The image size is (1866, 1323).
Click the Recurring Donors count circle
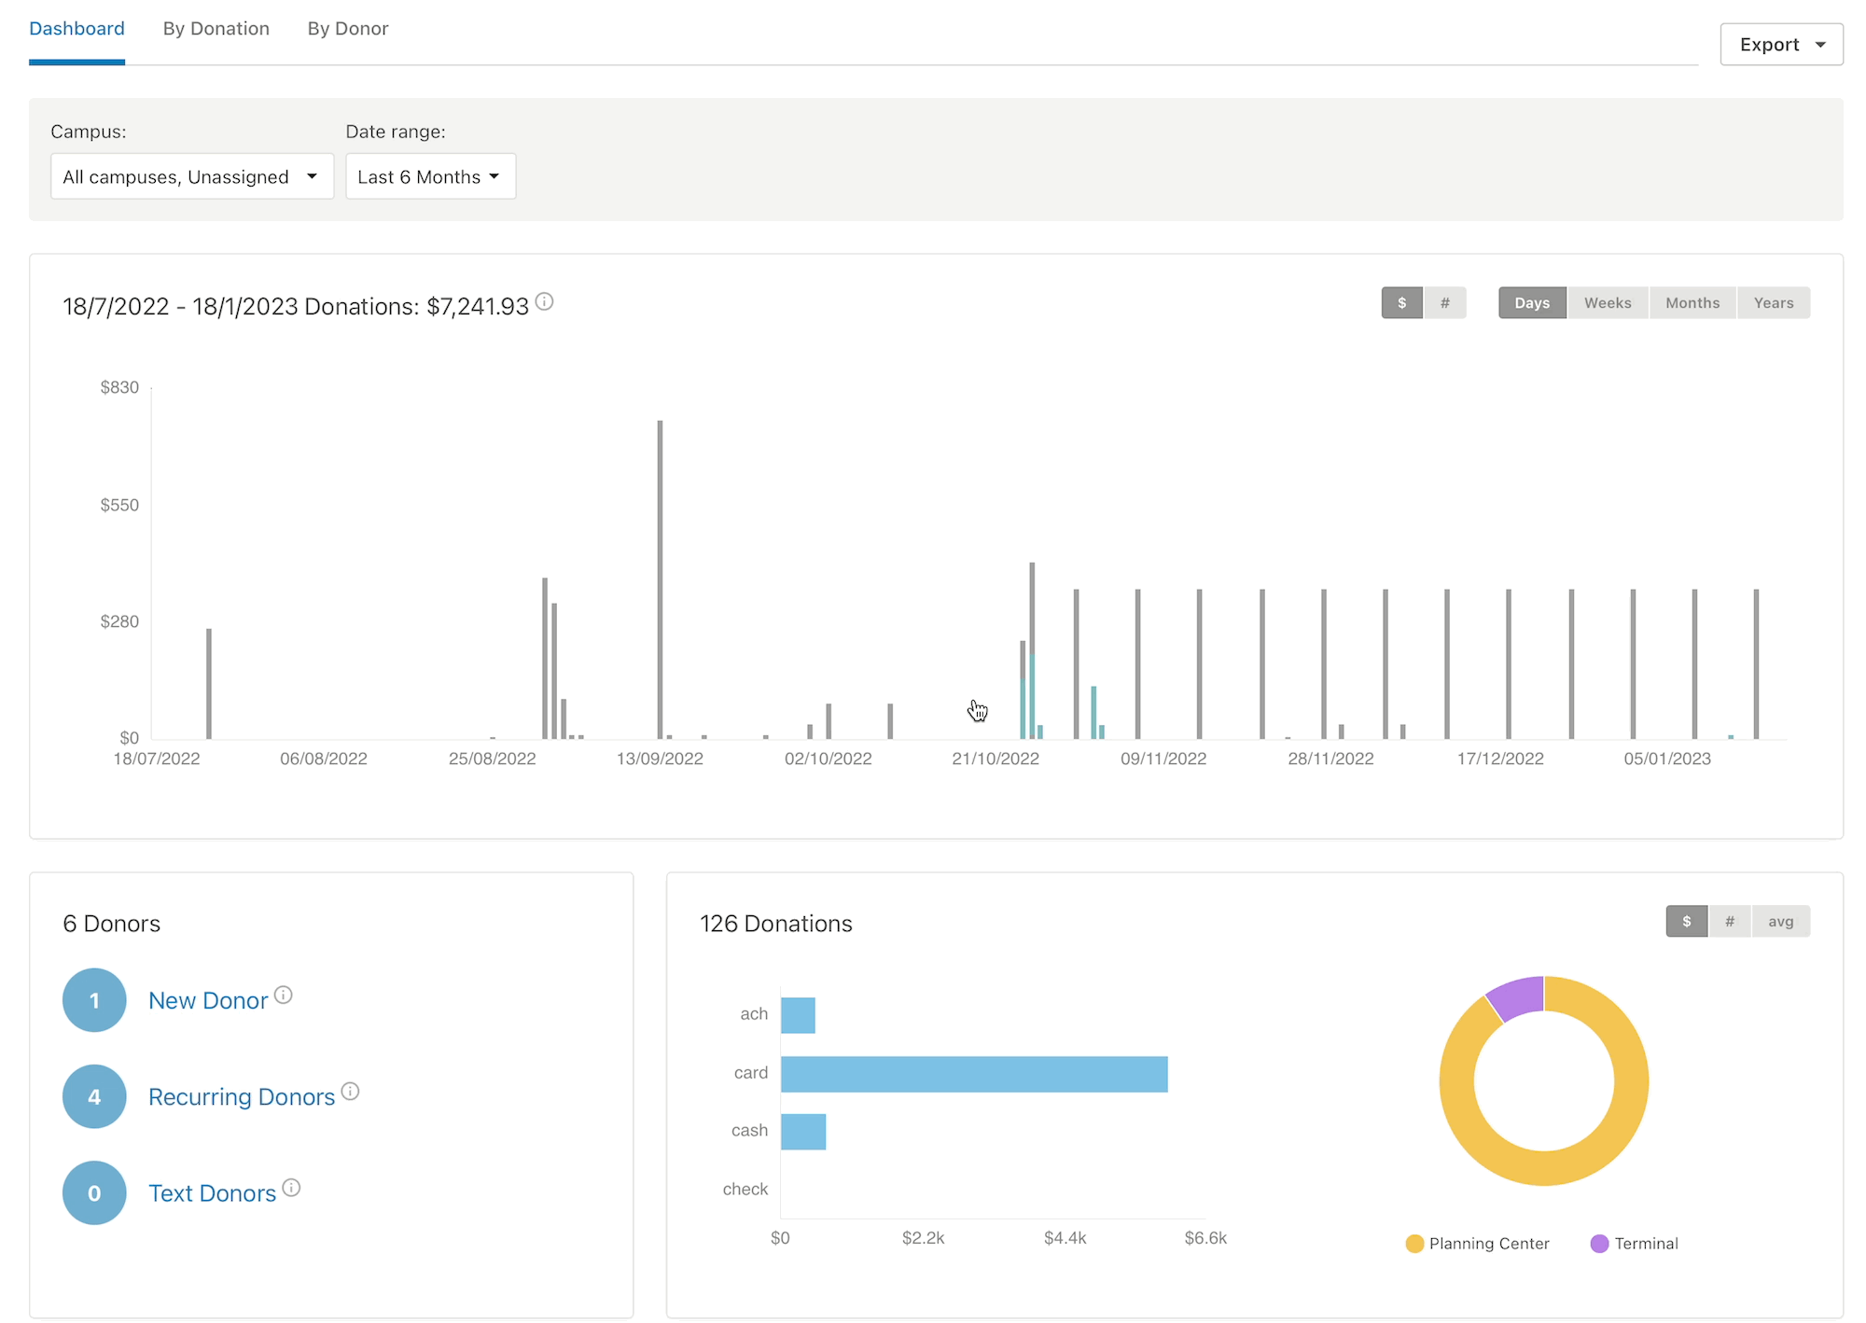point(94,1096)
